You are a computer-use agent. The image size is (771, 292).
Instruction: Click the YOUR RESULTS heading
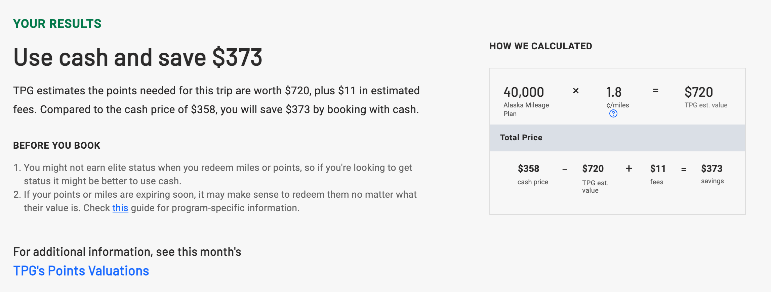(x=57, y=24)
